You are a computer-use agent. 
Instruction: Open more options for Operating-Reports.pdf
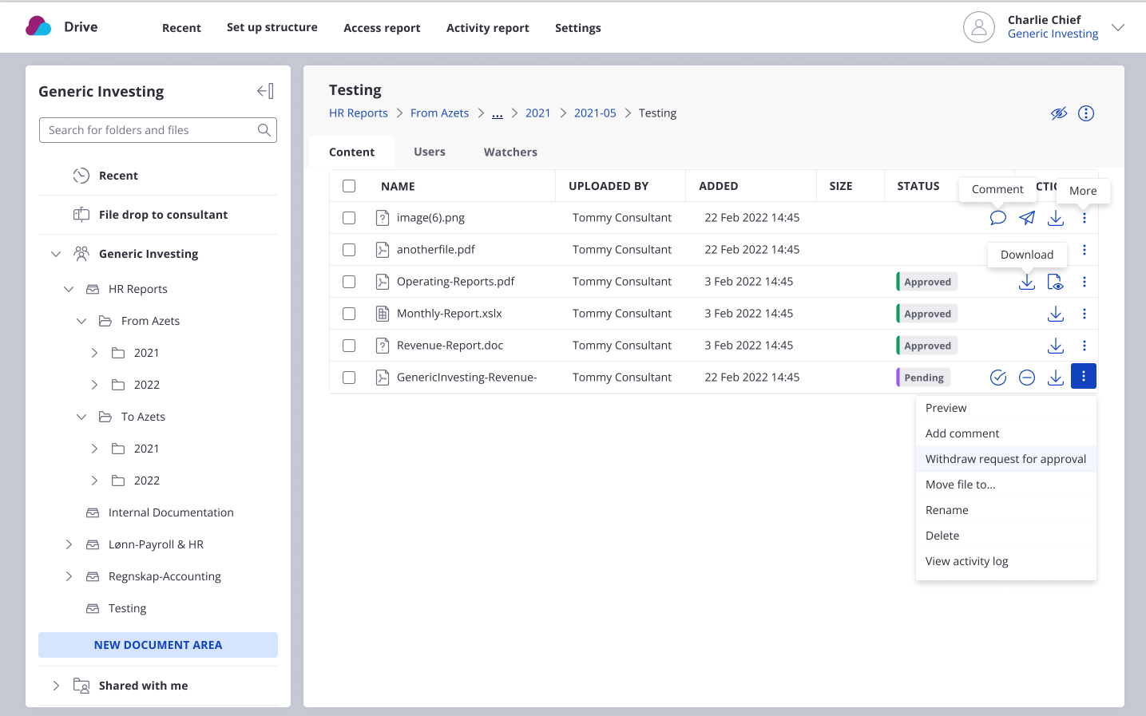[x=1085, y=282]
